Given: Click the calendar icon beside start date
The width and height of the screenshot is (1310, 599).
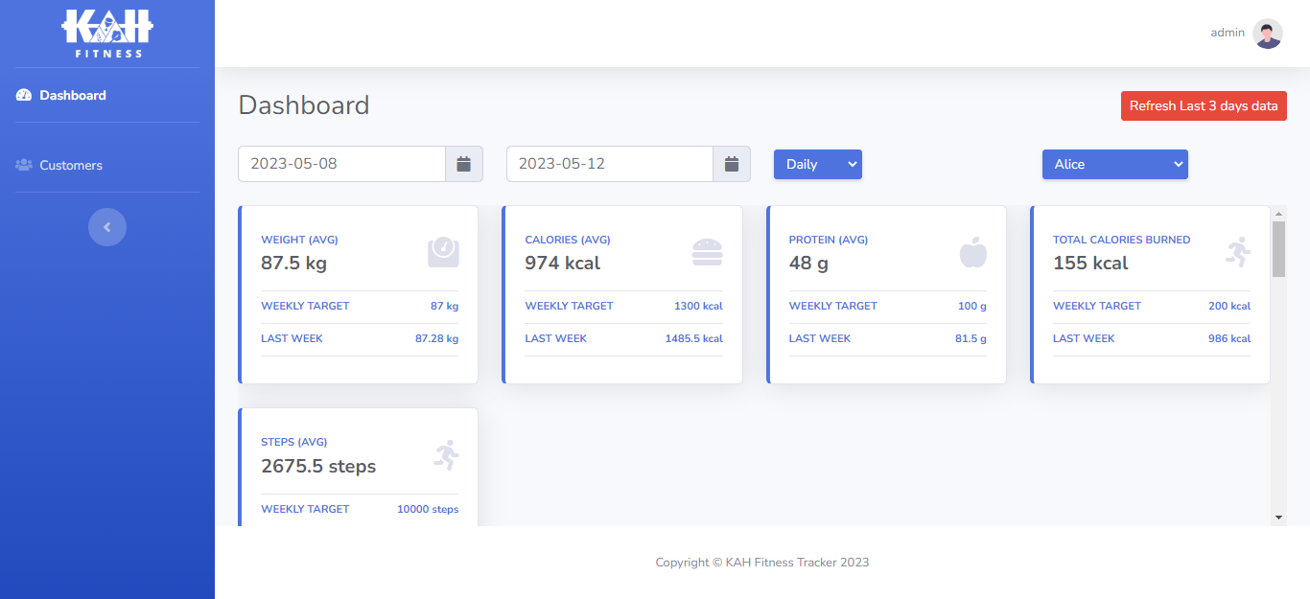Looking at the screenshot, I should (464, 164).
